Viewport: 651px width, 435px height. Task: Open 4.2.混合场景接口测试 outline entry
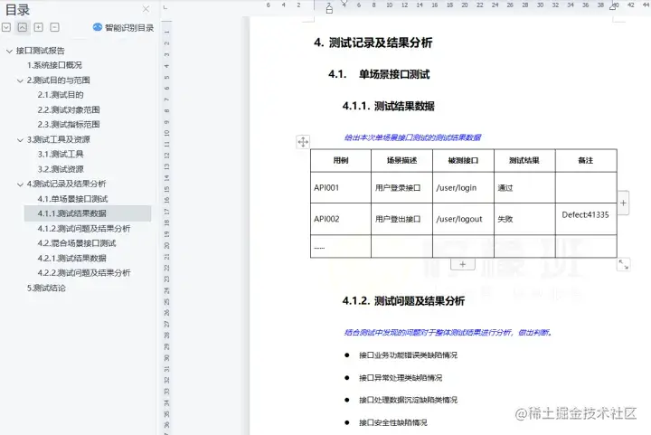point(77,242)
